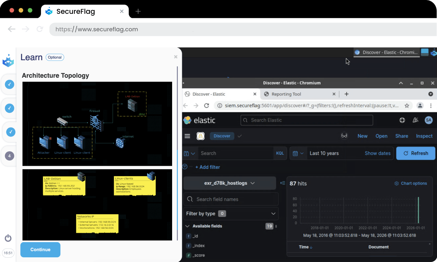This screenshot has height=262, width=437.
Task: Click the glasses icon in the Discover toolbar
Action: point(344,136)
